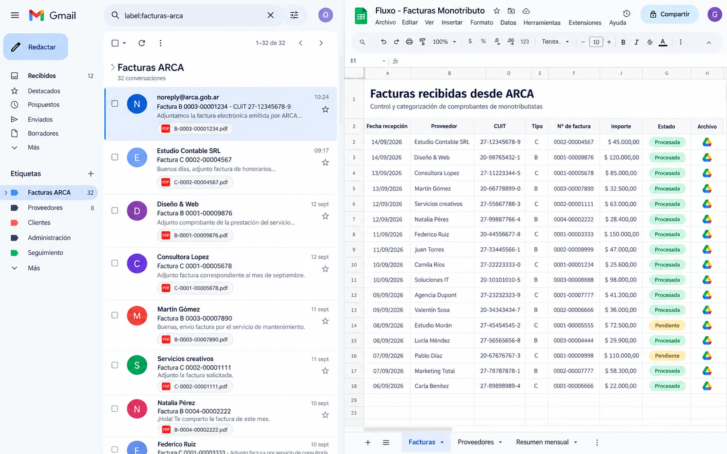Tick the select-all checkbox in Gmail toolbar
The image size is (727, 454).
pyautogui.click(x=115, y=43)
